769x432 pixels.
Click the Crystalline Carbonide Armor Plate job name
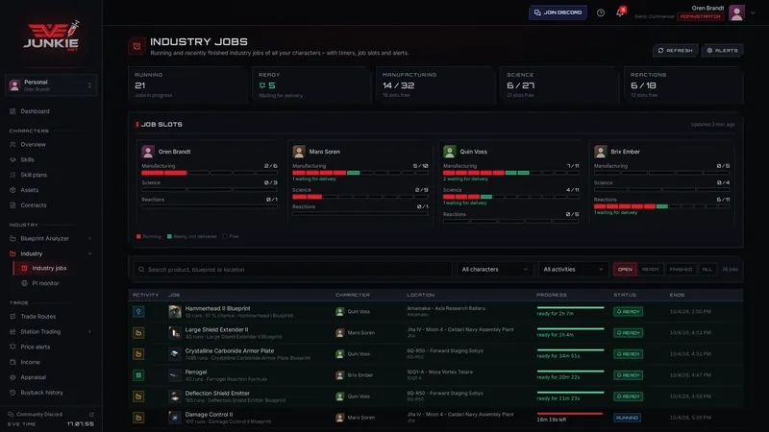click(230, 350)
